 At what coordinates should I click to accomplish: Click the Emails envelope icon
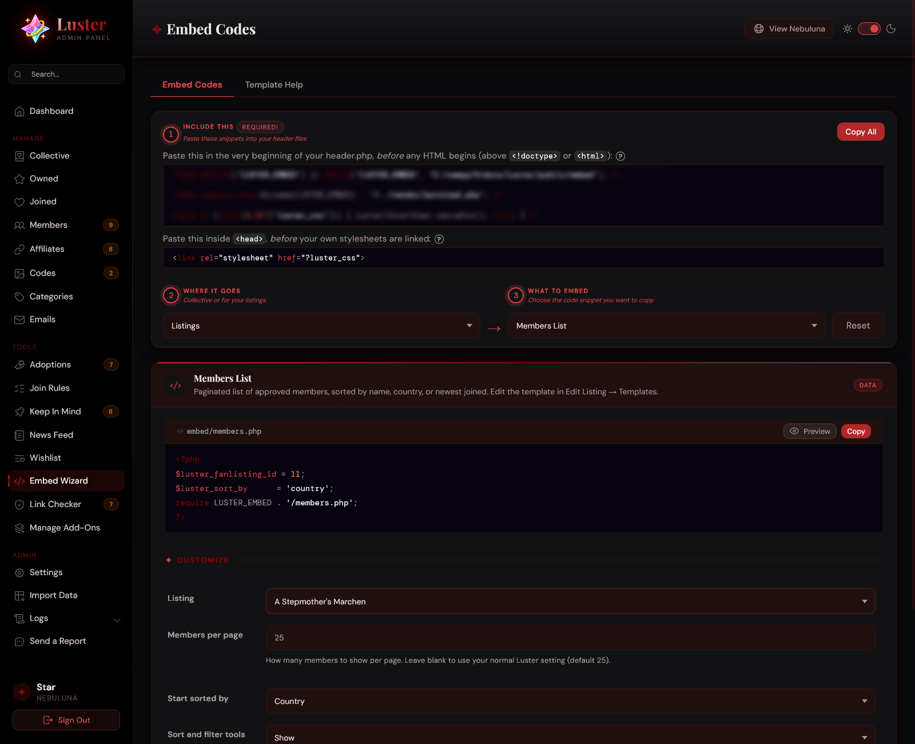pos(19,319)
